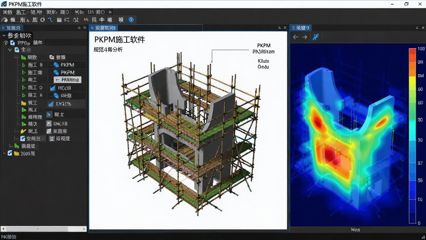Screen dimensions: 426x240
Task: Open the blue round info icon in toolbar
Action: coord(131,20)
